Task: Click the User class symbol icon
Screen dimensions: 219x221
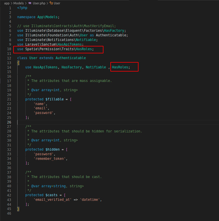Action: (x=51, y=3)
